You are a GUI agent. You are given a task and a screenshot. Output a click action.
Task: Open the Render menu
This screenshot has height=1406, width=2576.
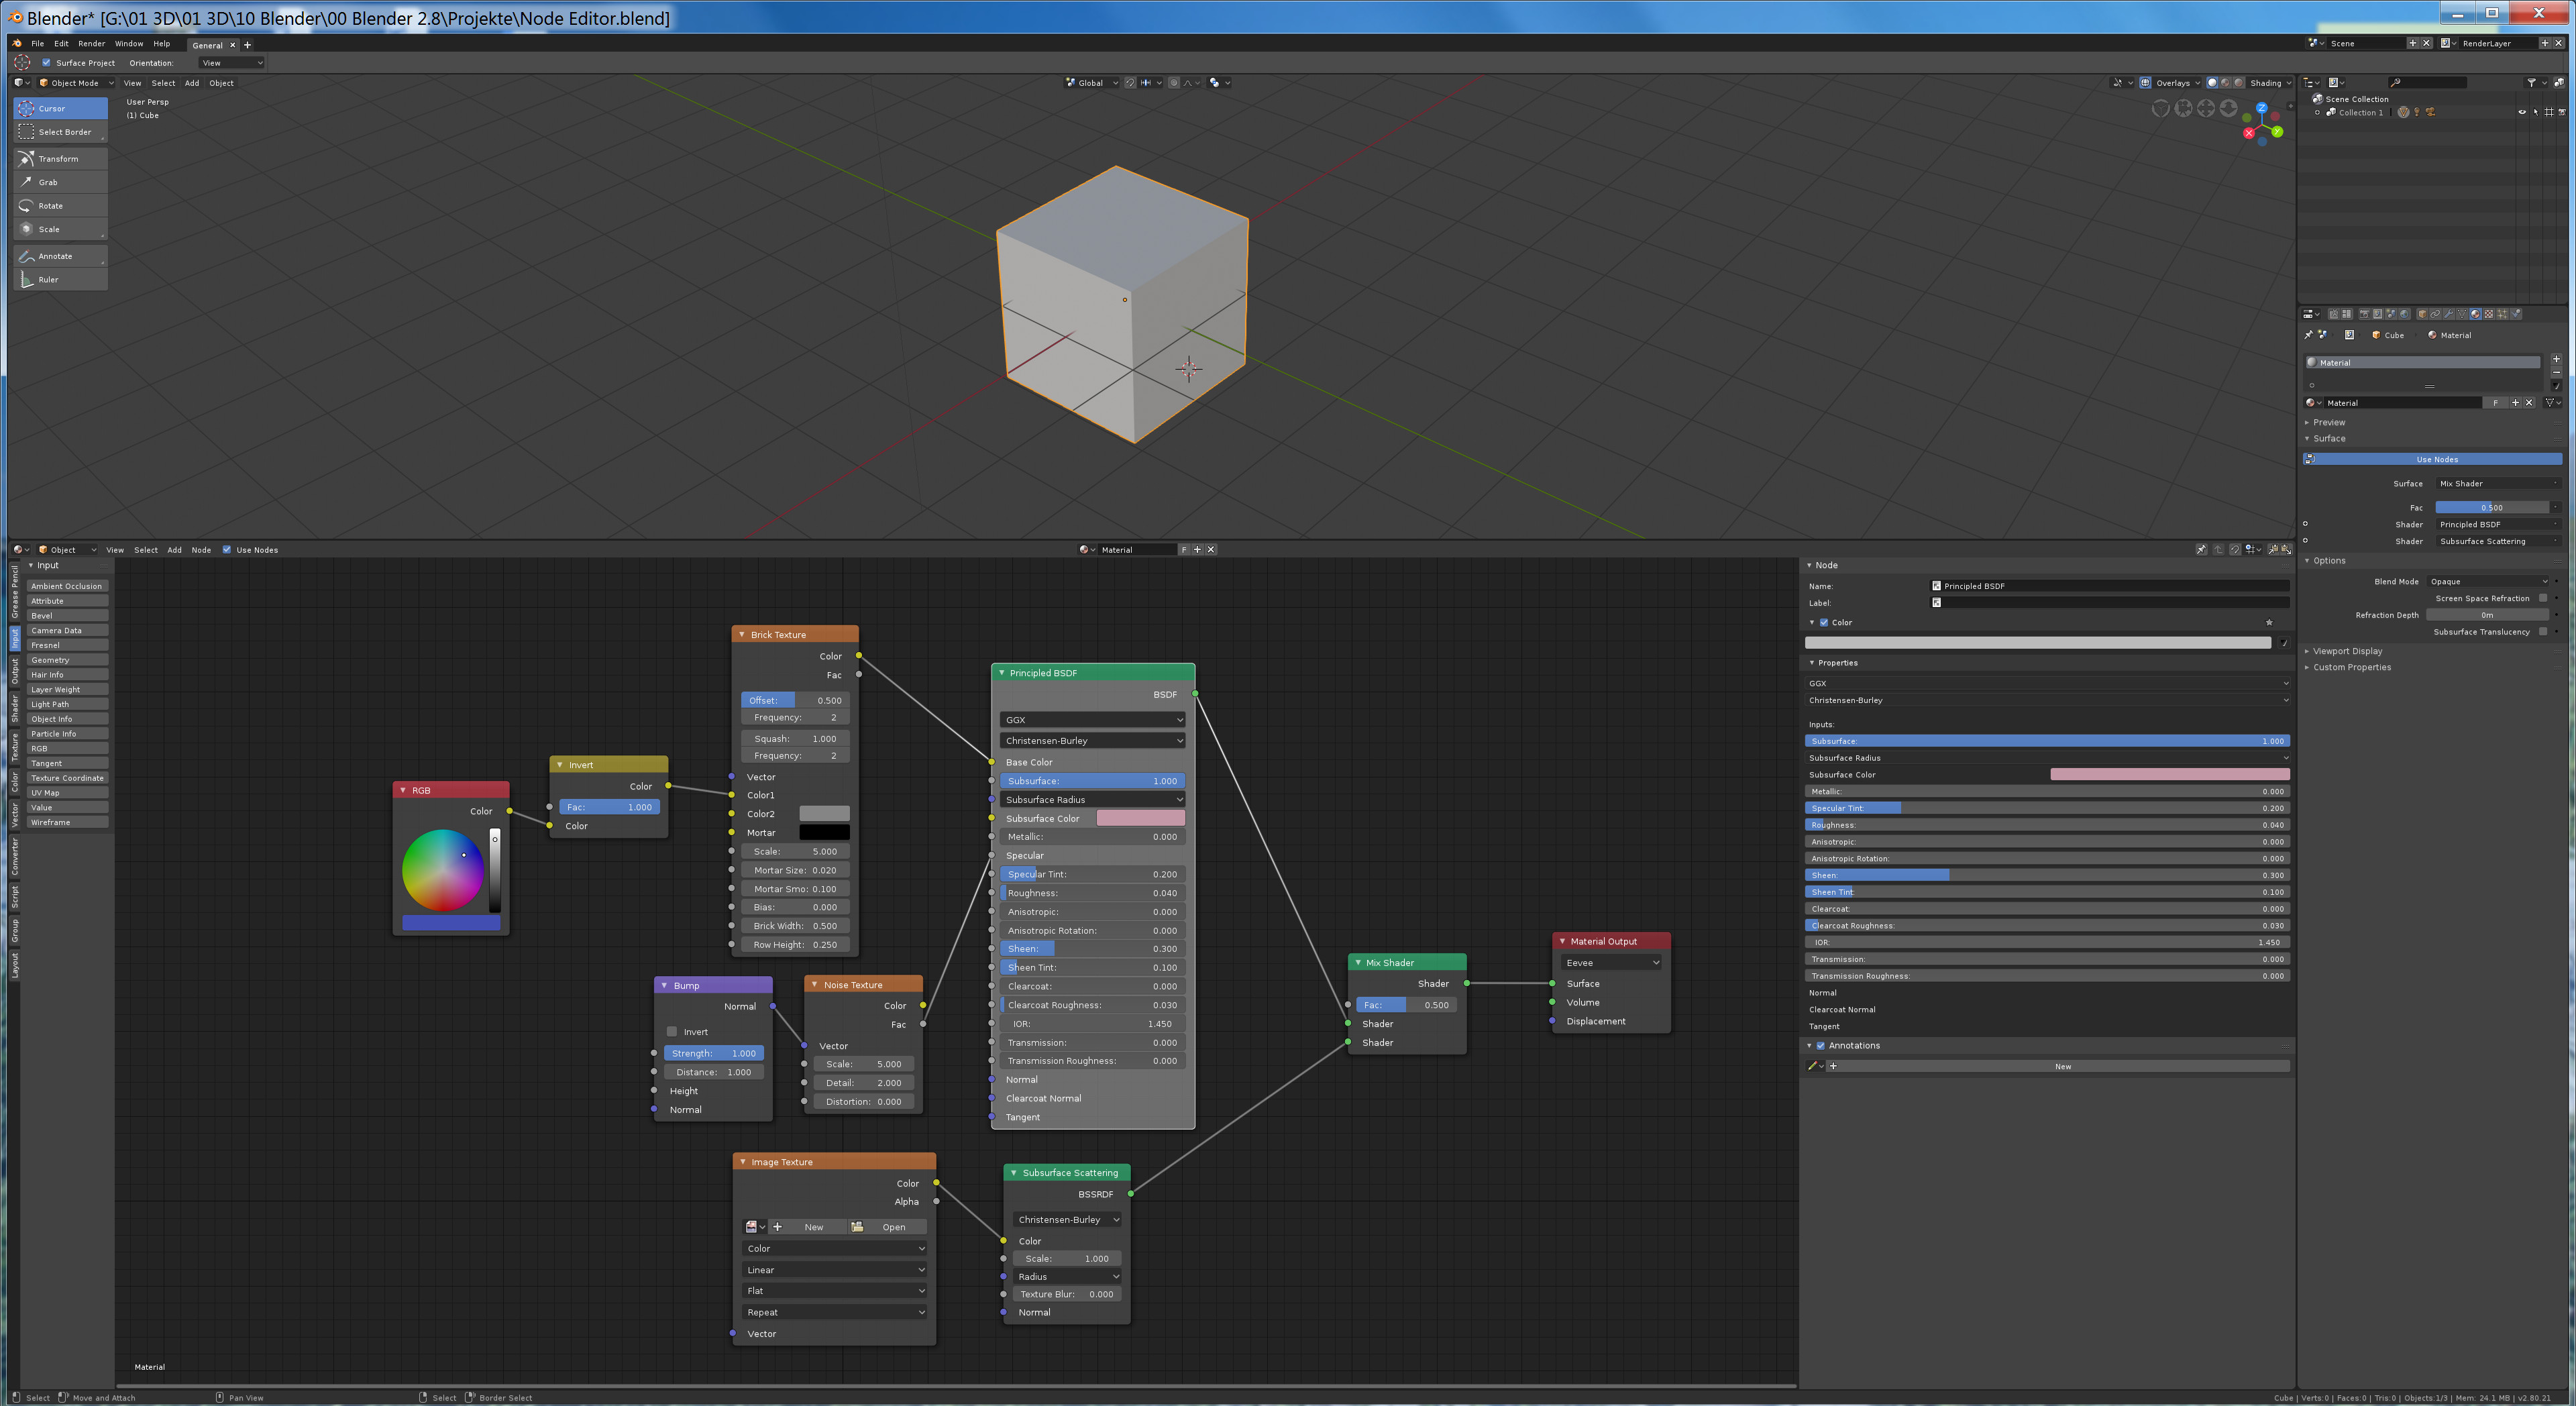pyautogui.click(x=91, y=44)
